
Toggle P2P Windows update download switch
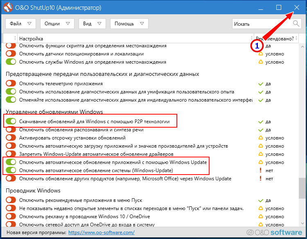[x=11, y=122]
